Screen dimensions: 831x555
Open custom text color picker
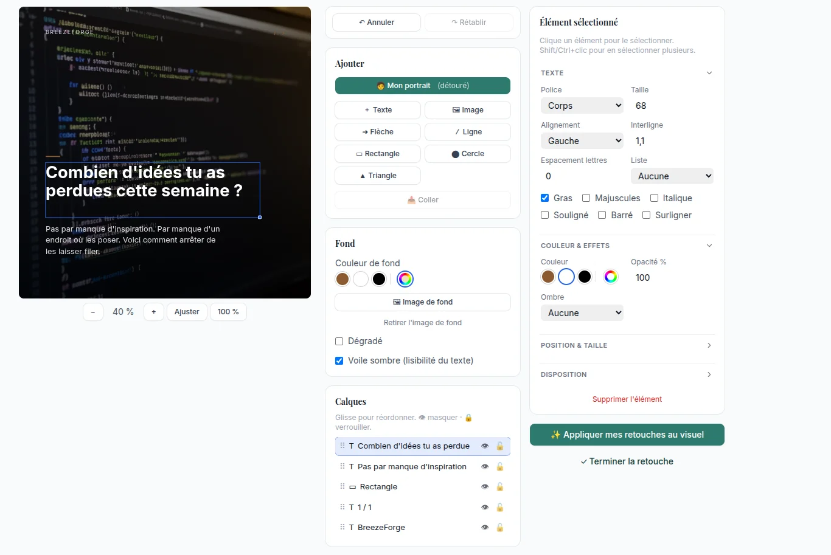pos(611,277)
